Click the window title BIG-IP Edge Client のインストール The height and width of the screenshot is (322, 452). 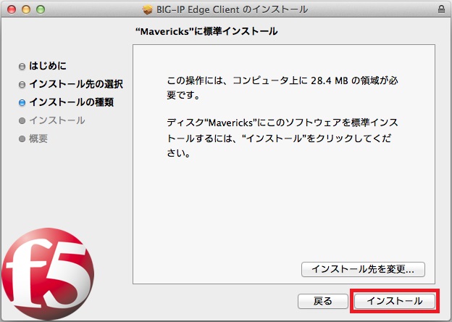(232, 9)
